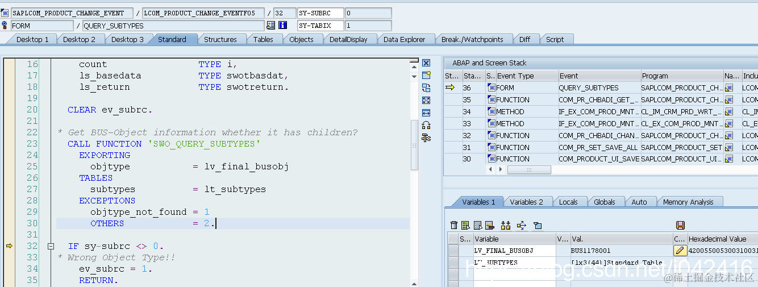The image size is (758, 287).
Task: Click the filter-shaped icon in variables toolbar
Action: tap(538, 225)
